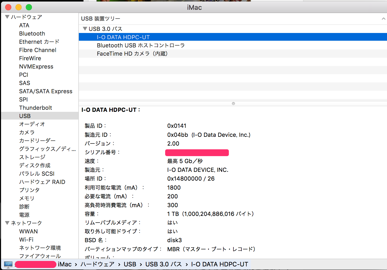The height and width of the screenshot is (270, 387).
Task: Open the Ethernet カード category
Action: (39, 42)
